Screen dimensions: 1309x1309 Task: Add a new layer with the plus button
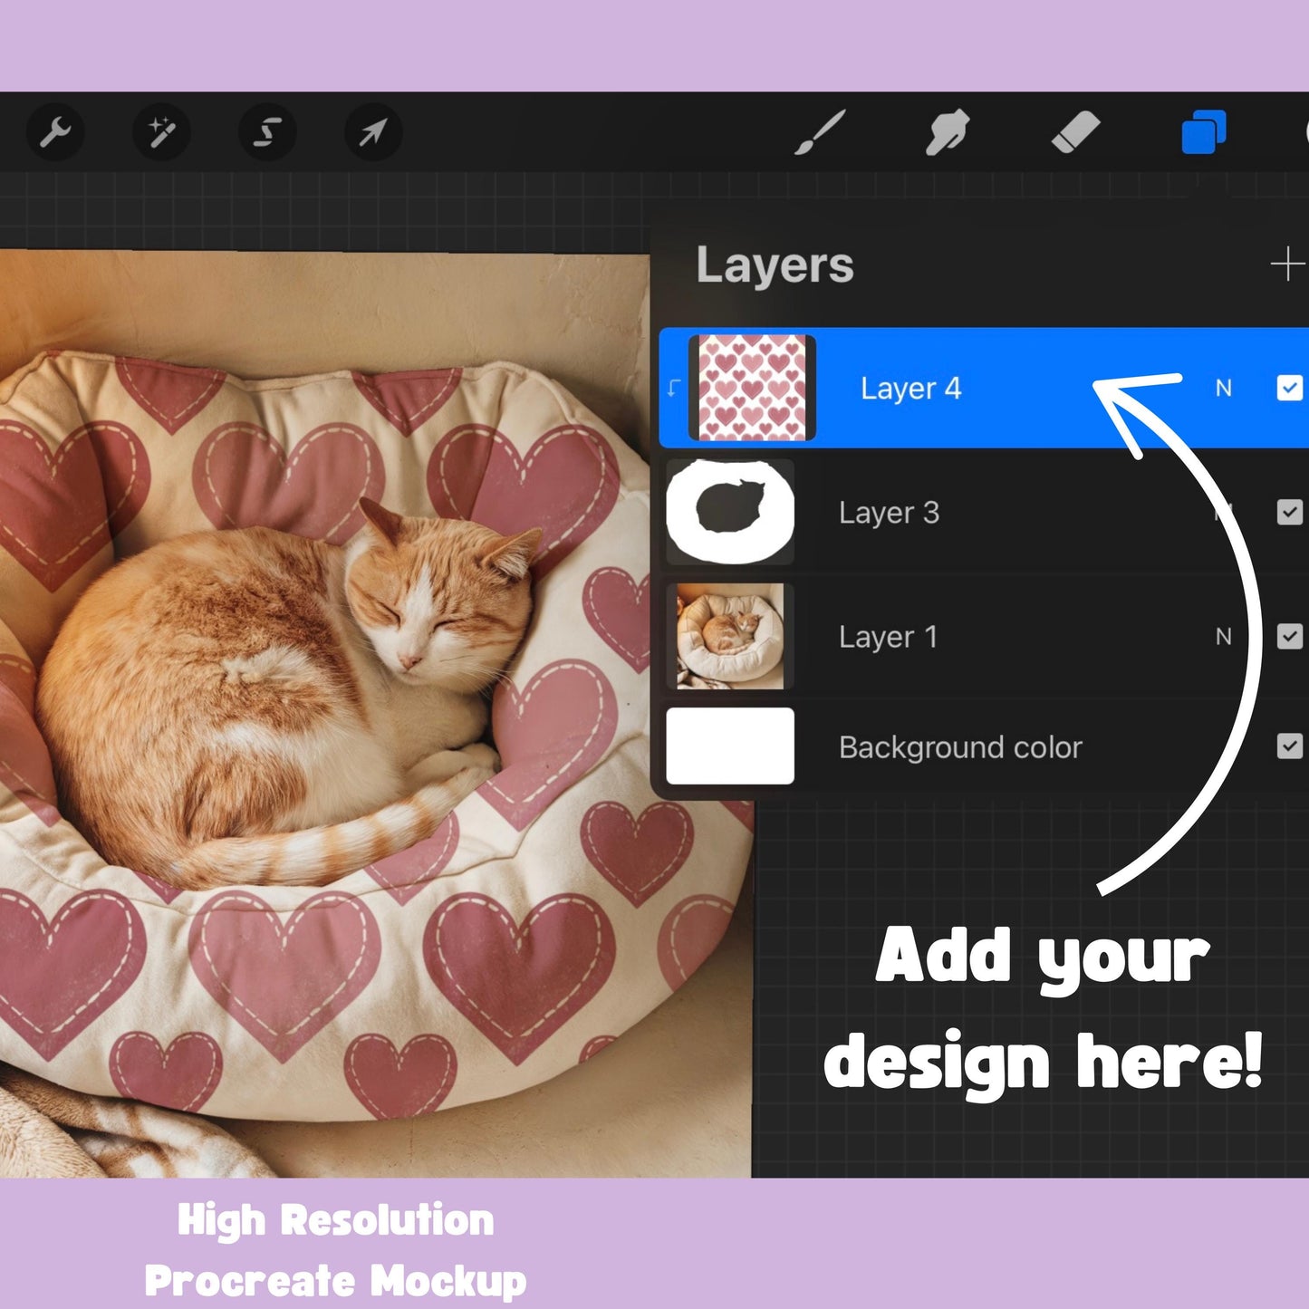[x=1289, y=265]
